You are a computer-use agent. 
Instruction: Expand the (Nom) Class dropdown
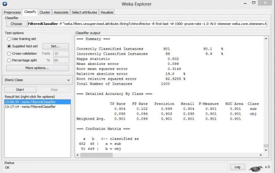37,80
